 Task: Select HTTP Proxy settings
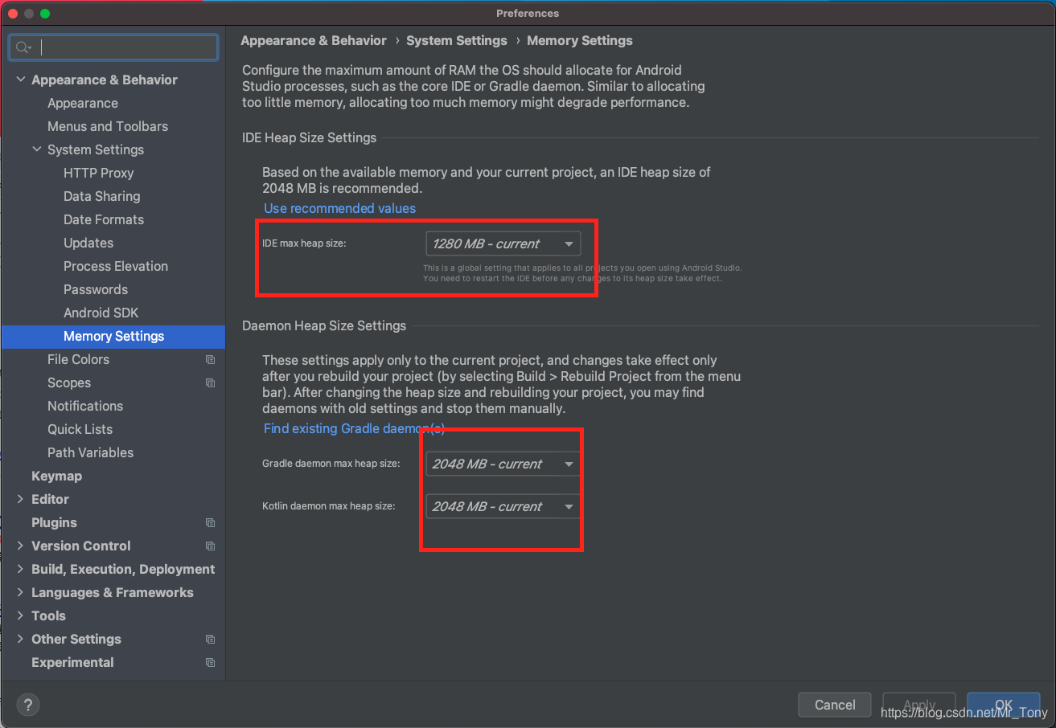[x=99, y=173]
